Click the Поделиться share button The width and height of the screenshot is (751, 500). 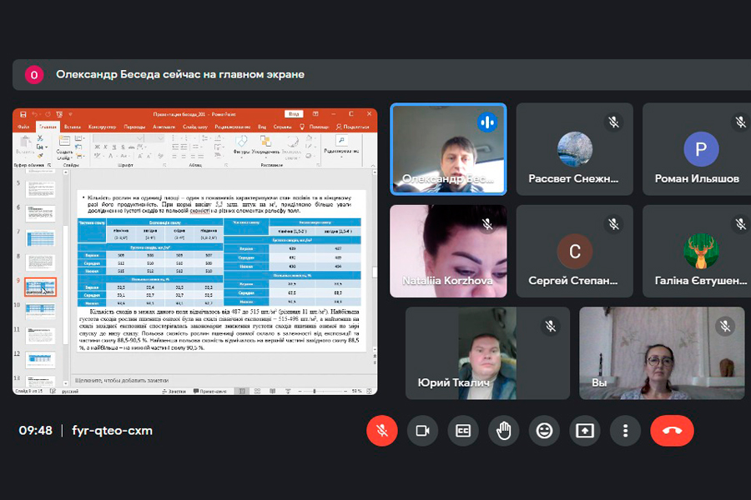tap(352, 127)
